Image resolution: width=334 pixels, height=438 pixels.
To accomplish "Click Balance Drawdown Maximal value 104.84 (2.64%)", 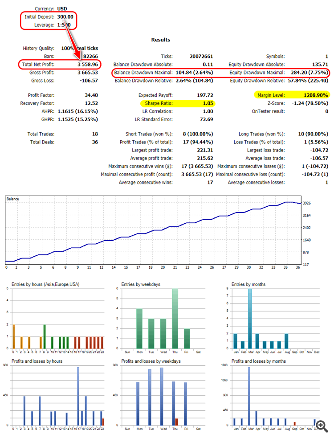I will tap(194, 73).
